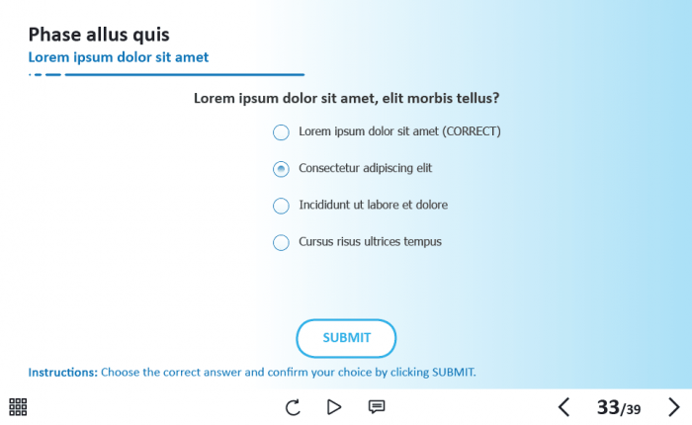Screen dimensions: 692x425
Task: Click the bold "Instructions:" label
Action: [x=63, y=373]
